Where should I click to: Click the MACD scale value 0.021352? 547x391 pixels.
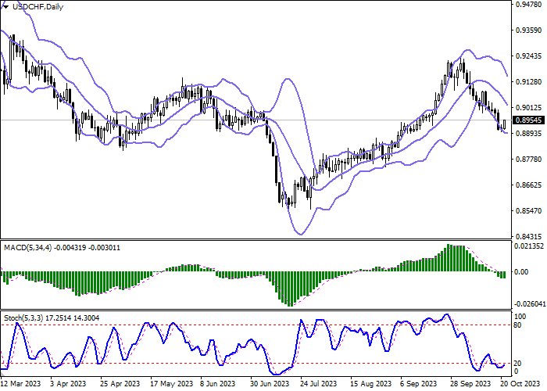529,246
